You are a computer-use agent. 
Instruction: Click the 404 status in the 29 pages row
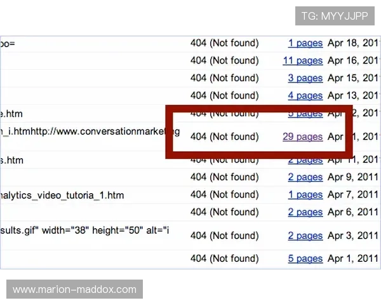[224, 137]
